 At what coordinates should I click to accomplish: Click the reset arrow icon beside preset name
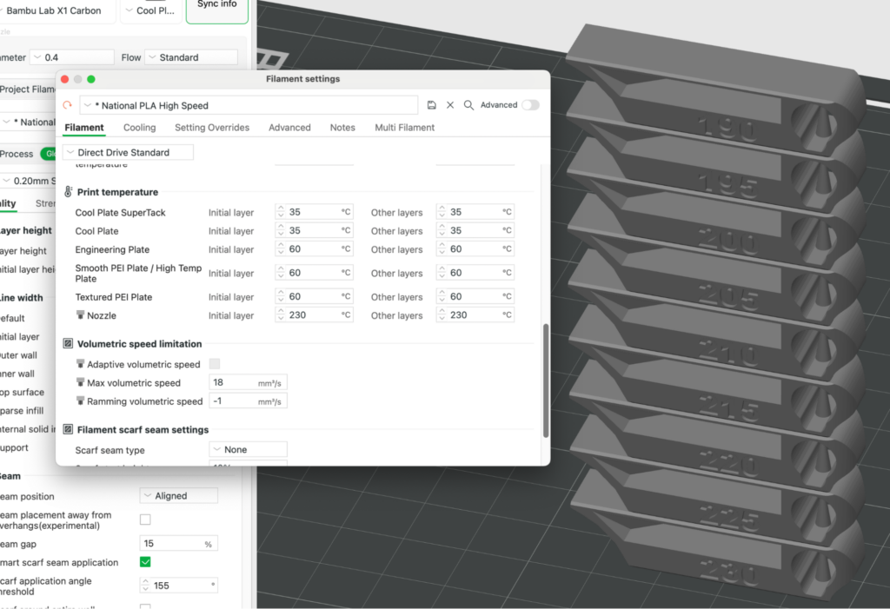tap(68, 105)
